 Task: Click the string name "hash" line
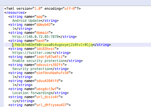[x=28, y=41]
